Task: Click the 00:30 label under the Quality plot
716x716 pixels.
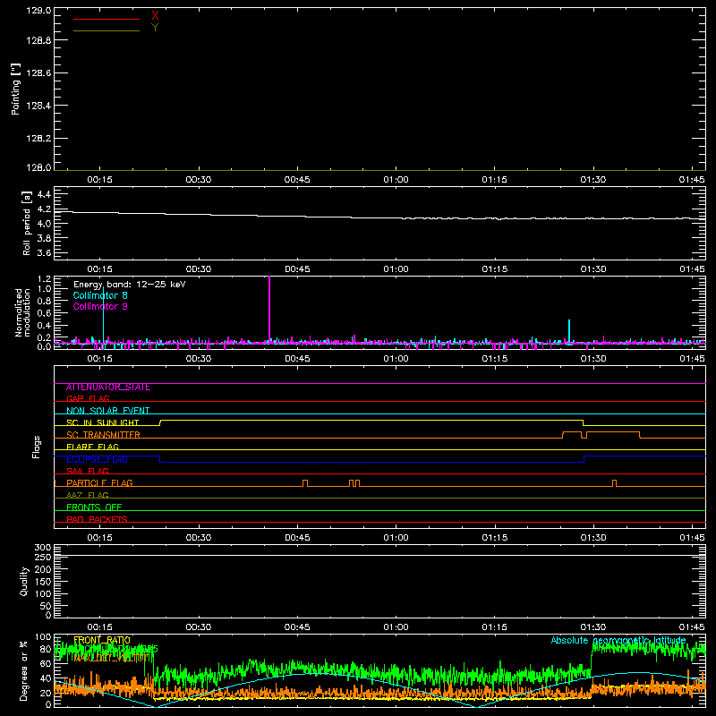Action: 199,627
